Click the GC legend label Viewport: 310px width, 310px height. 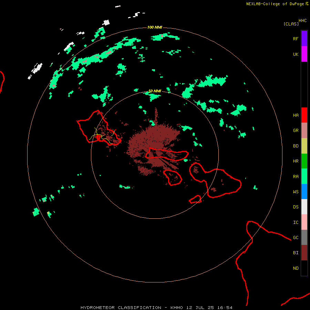(296, 237)
